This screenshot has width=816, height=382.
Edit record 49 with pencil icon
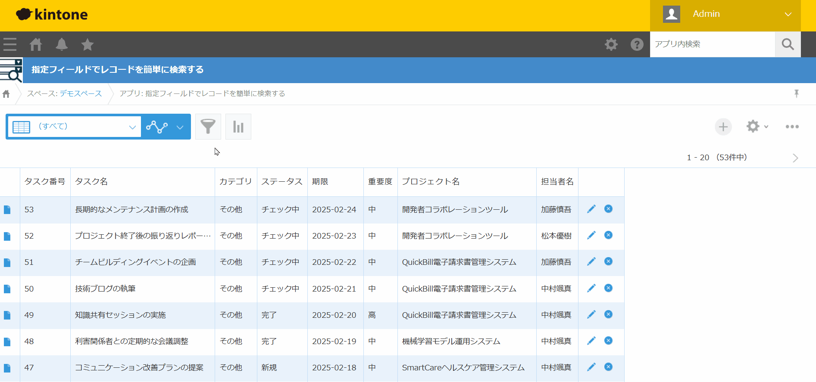pyautogui.click(x=591, y=314)
